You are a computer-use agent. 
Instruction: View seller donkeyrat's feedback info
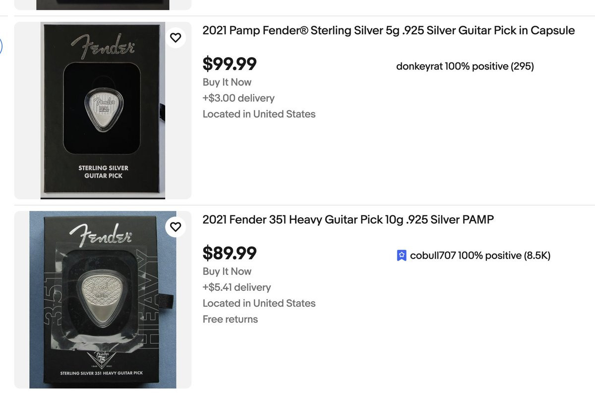tap(465, 66)
